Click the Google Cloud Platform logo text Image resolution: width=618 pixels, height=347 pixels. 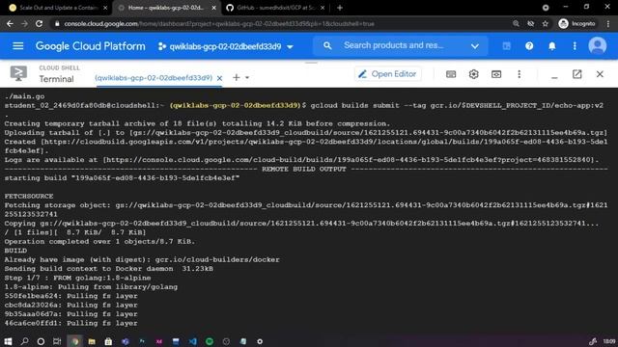tap(90, 46)
